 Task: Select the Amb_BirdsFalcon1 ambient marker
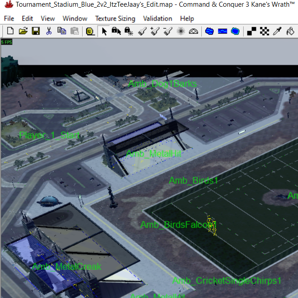[178, 225]
